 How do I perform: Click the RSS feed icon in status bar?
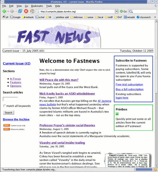tap(155, 169)
